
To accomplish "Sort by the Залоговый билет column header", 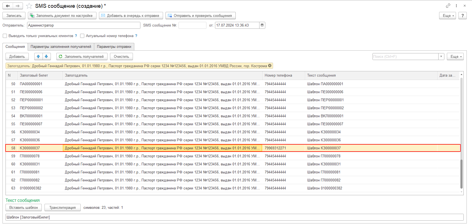I will click(40, 75).
